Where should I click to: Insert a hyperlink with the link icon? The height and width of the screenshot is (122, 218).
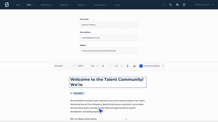tap(128, 66)
